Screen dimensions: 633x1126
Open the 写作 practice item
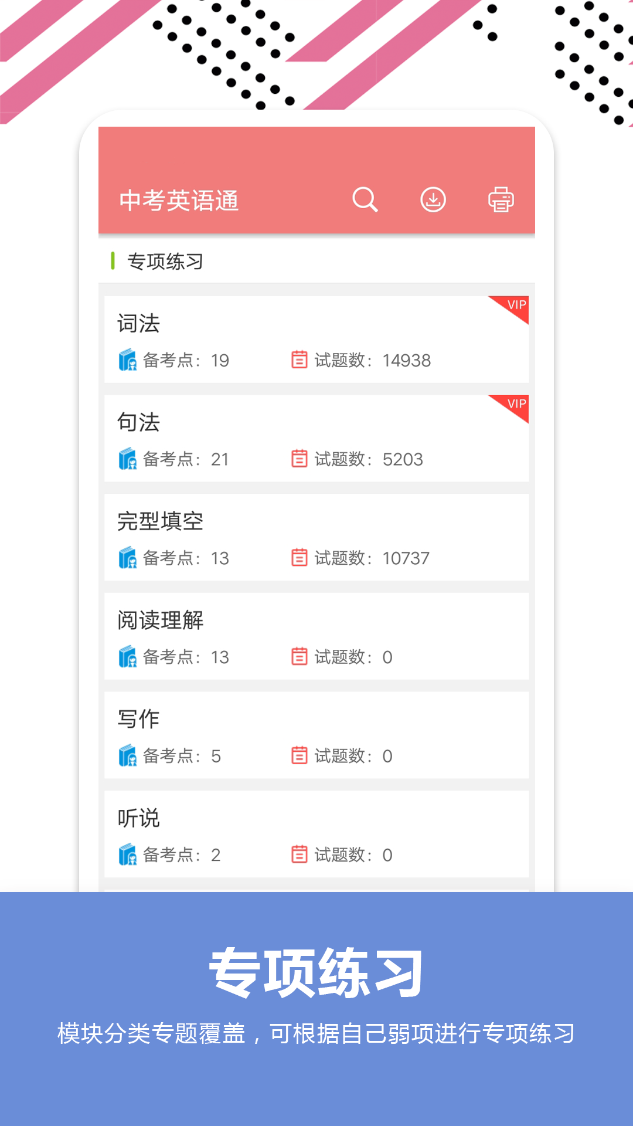[138, 719]
